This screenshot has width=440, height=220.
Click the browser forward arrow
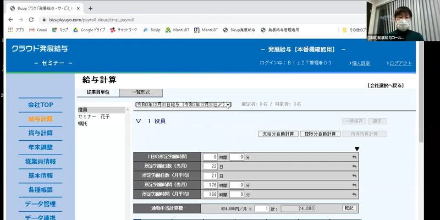click(x=21, y=20)
